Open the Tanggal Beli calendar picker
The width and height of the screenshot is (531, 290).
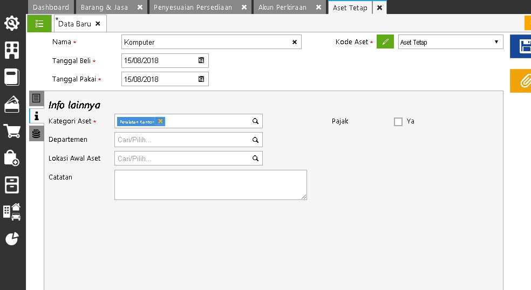coord(201,60)
